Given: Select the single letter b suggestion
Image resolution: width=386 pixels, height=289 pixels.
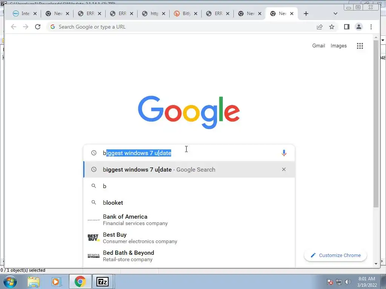Looking at the screenshot, I should (189, 186).
